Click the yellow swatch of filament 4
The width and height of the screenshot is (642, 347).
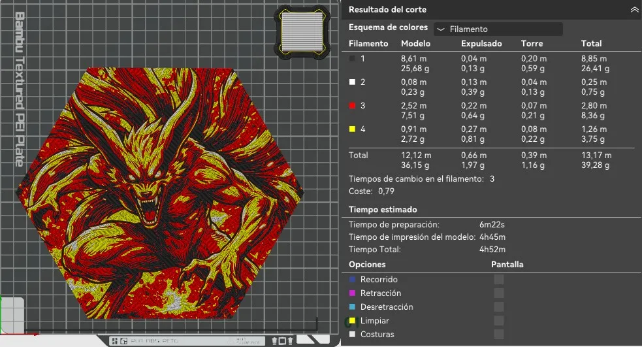click(x=352, y=129)
